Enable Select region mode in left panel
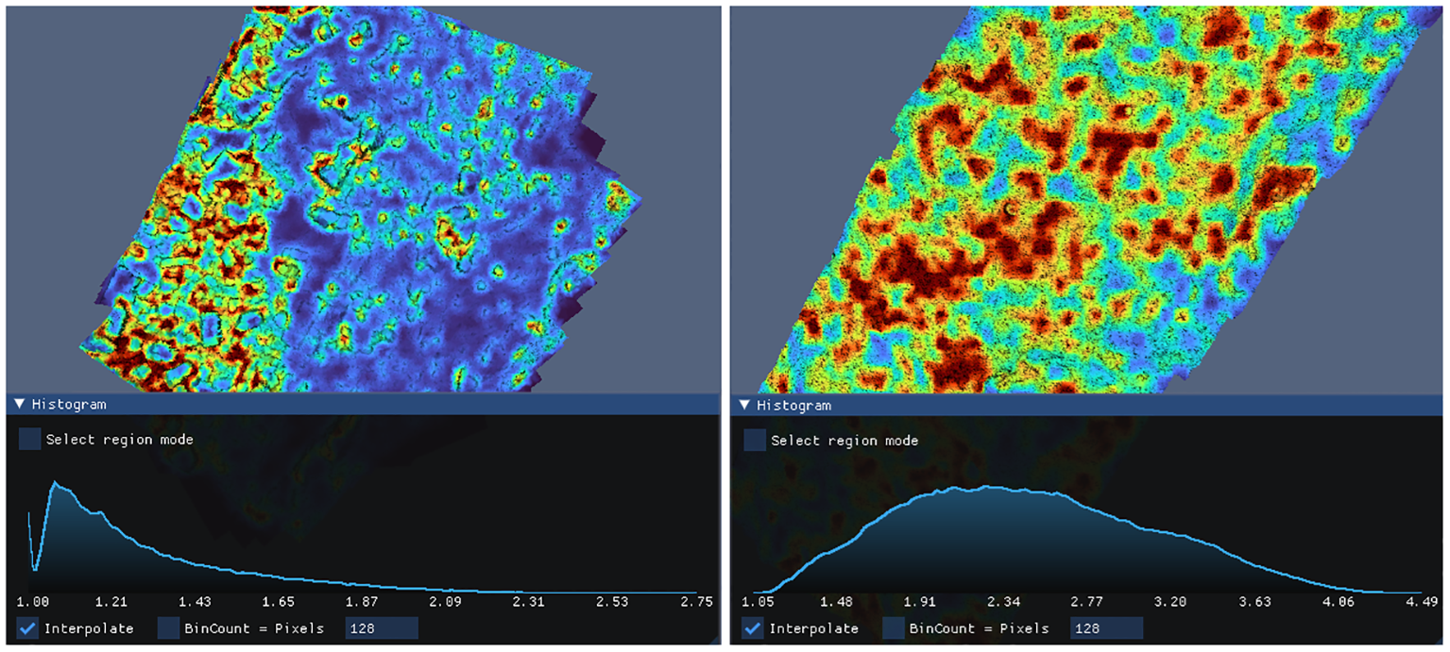This screenshot has height=652, width=1450. (x=30, y=440)
